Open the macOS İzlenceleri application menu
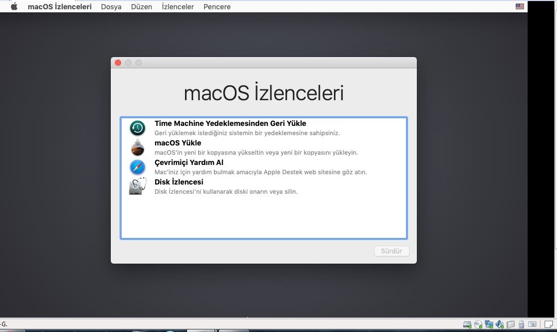The width and height of the screenshot is (557, 332). (x=60, y=7)
